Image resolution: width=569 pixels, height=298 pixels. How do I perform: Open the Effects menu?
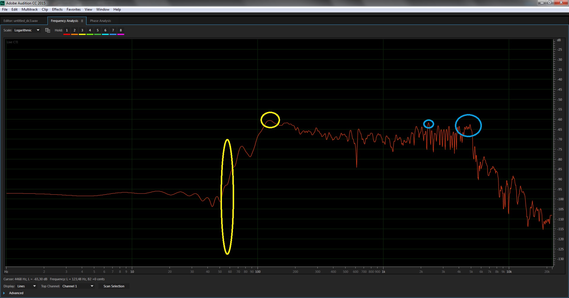(x=57, y=9)
